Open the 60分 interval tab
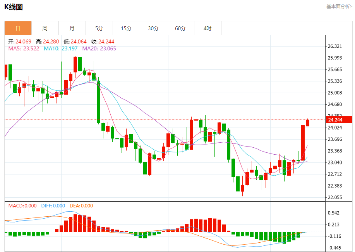 click(x=180, y=28)
